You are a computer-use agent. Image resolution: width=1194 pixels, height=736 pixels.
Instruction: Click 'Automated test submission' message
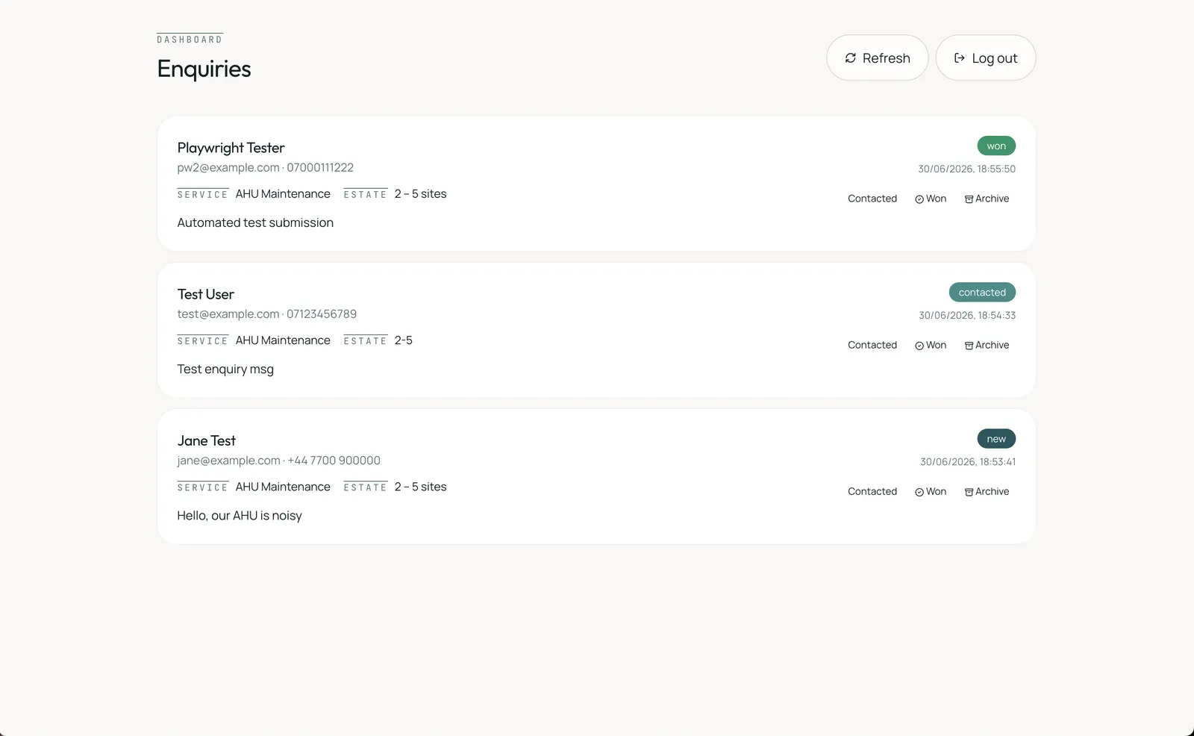255,222
